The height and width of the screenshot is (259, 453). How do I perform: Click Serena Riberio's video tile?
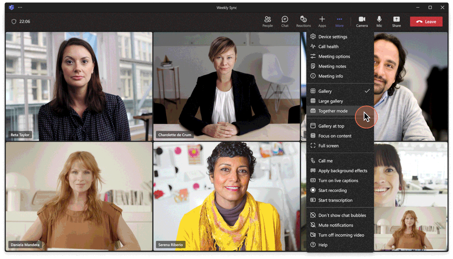[226, 196]
